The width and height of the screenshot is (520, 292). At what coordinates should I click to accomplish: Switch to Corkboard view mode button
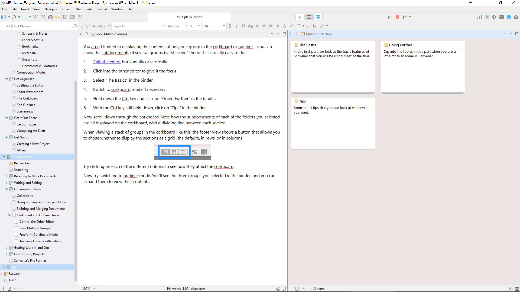(309, 17)
